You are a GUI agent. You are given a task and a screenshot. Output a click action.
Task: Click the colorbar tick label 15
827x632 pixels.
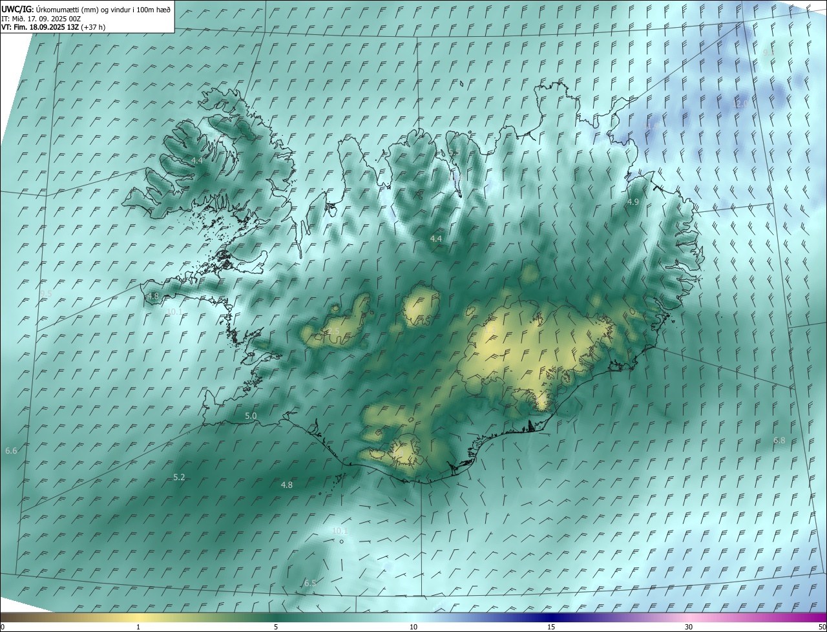pyautogui.click(x=551, y=627)
